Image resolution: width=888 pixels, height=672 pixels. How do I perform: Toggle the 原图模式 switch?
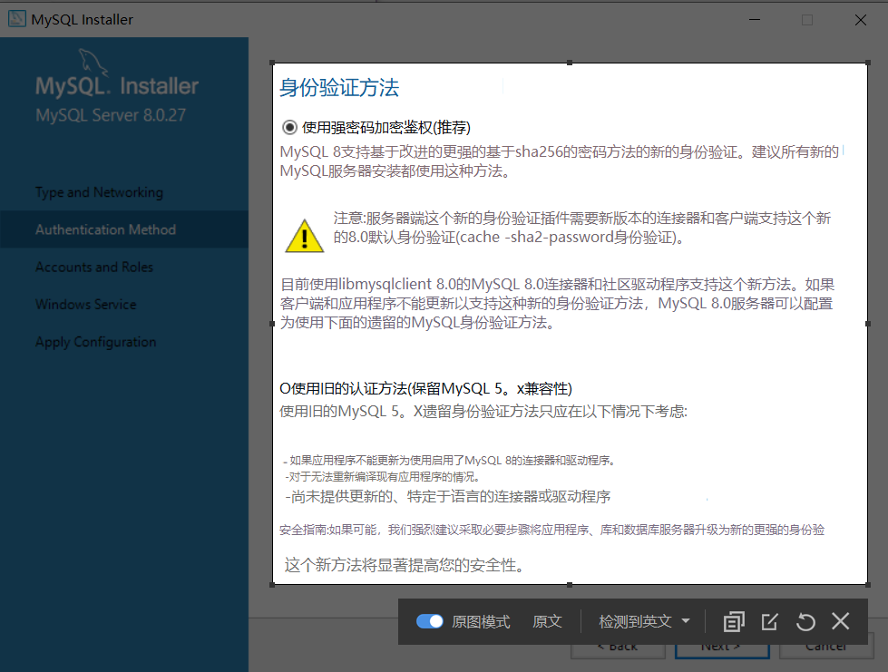coord(429,621)
